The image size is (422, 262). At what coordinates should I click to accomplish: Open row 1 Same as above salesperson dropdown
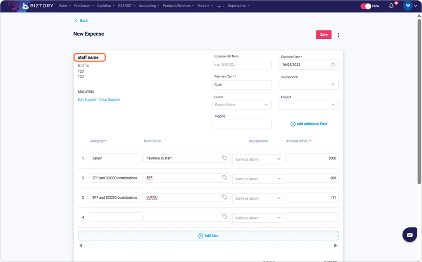point(258,159)
